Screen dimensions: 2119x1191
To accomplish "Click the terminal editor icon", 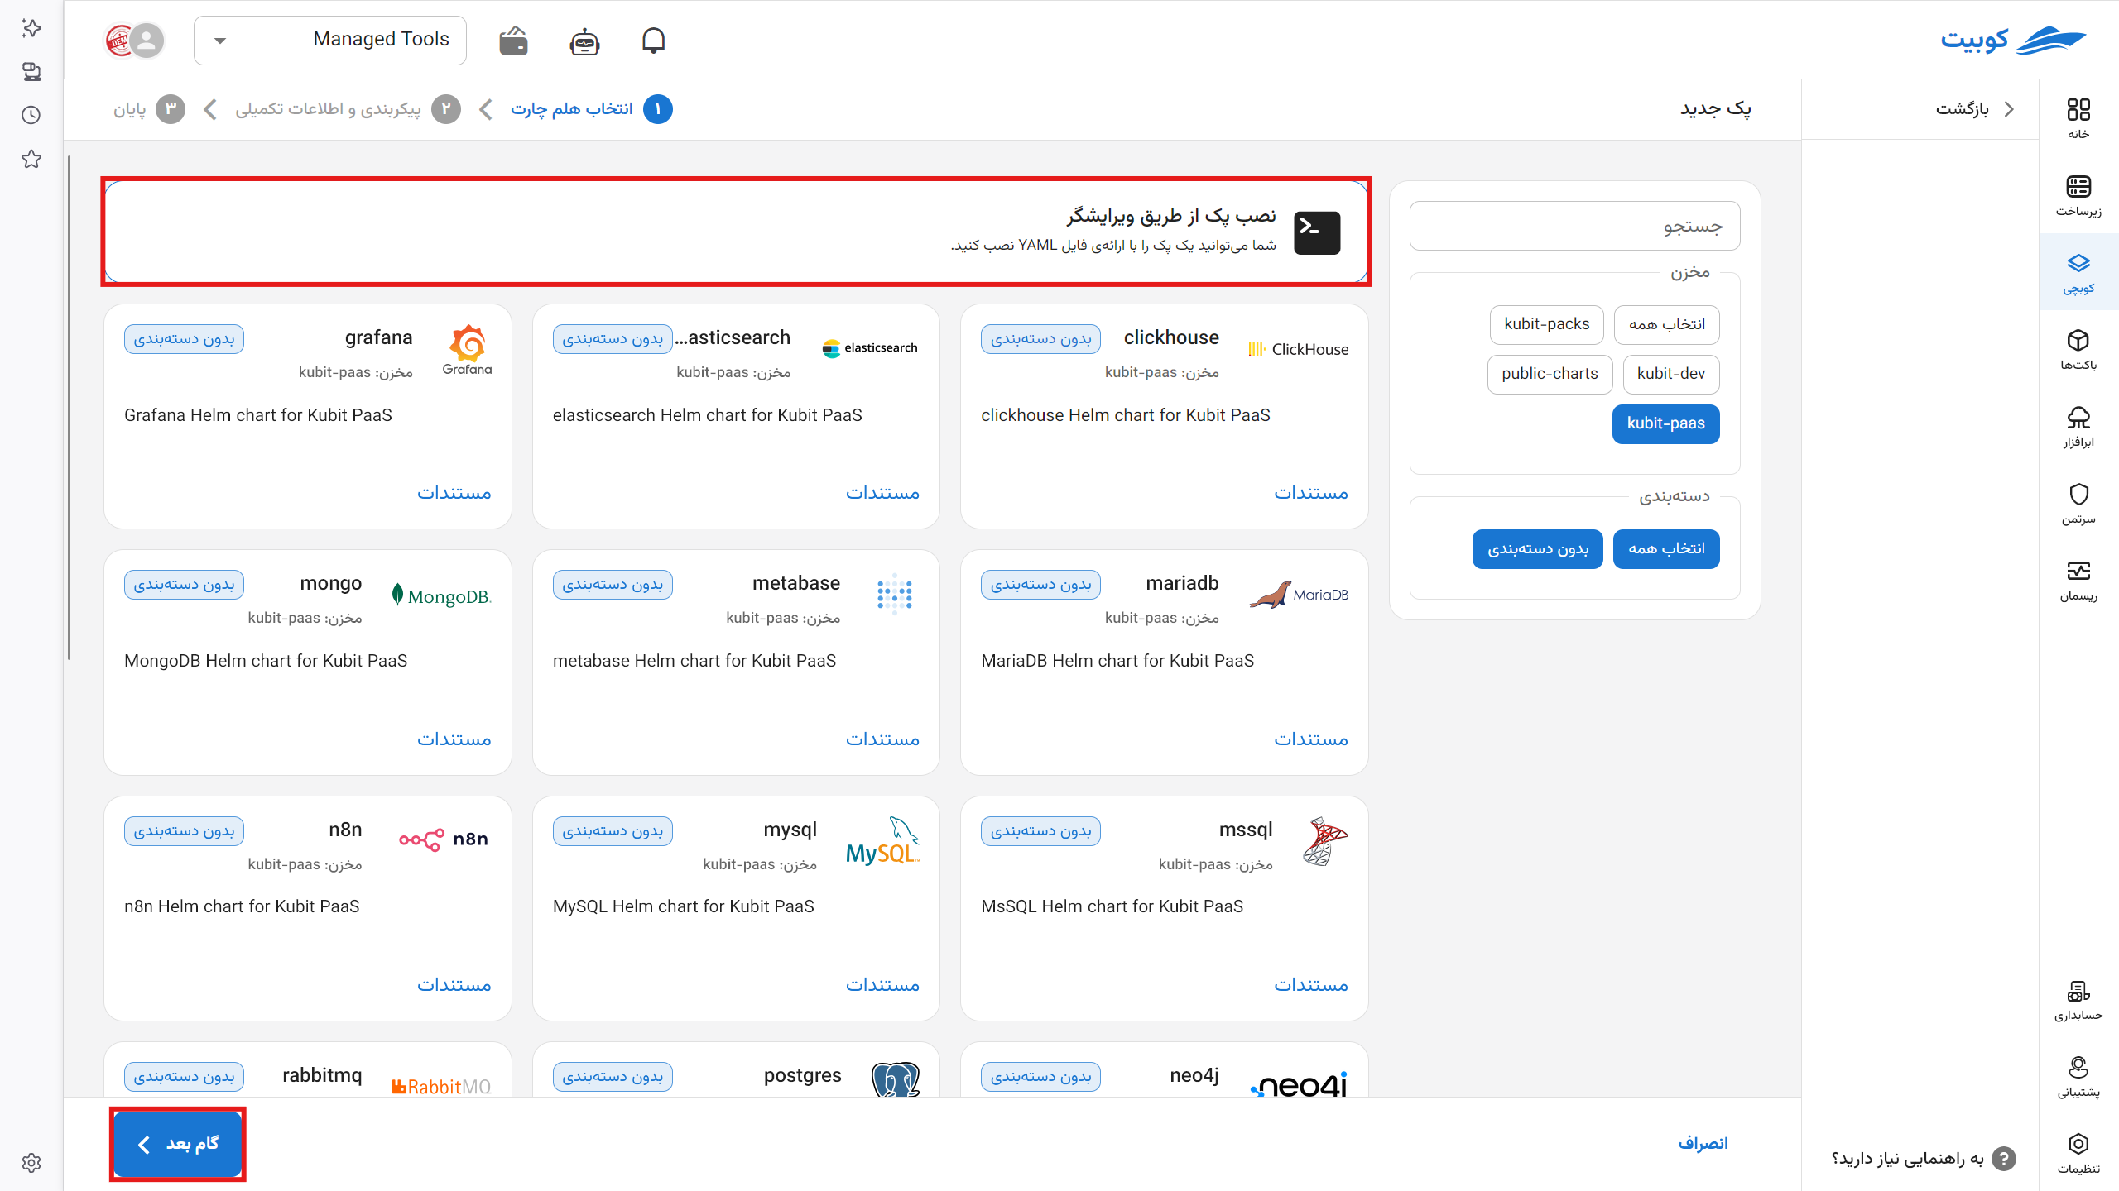I will 1317,232.
